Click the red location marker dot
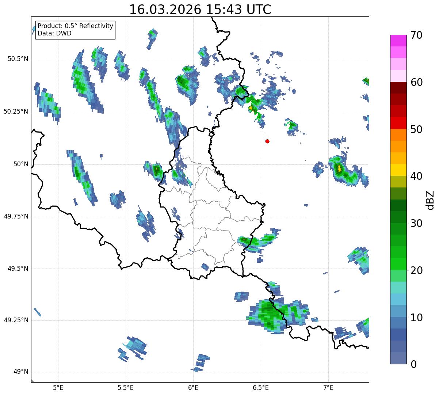The width and height of the screenshot is (439, 395). (x=267, y=141)
